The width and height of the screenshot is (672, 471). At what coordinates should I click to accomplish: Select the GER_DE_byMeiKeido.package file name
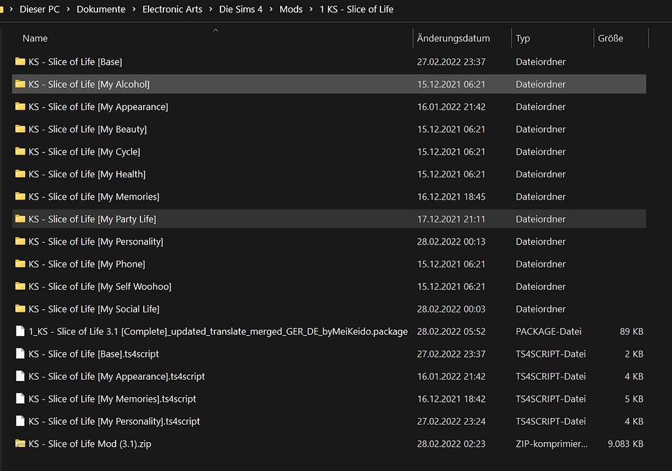(x=218, y=332)
